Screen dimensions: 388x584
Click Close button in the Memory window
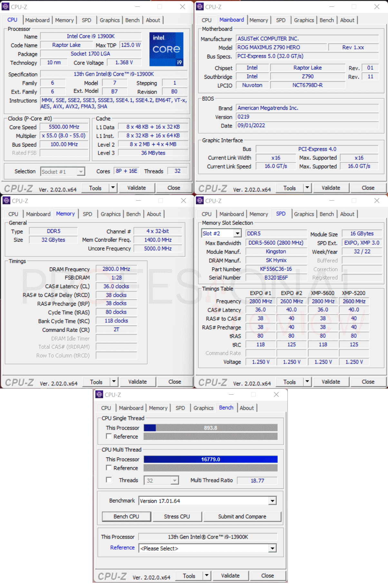[175, 382]
